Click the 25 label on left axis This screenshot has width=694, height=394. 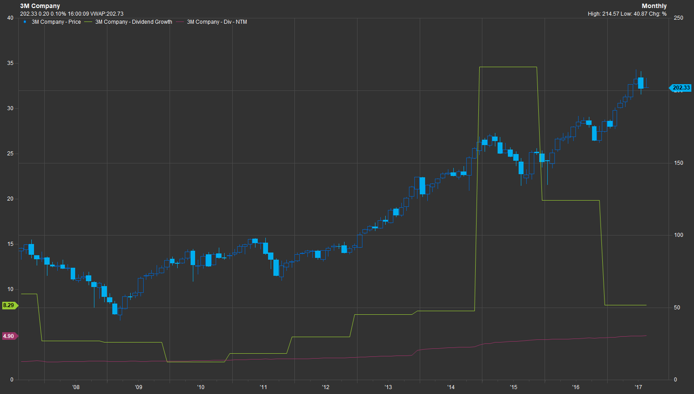coord(10,154)
